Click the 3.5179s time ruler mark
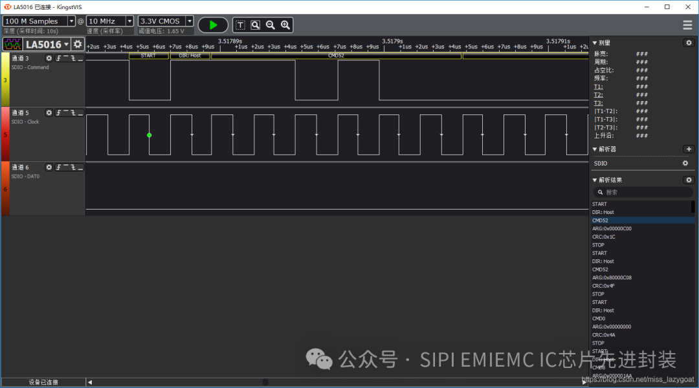This screenshot has height=388, width=699. tap(392, 41)
